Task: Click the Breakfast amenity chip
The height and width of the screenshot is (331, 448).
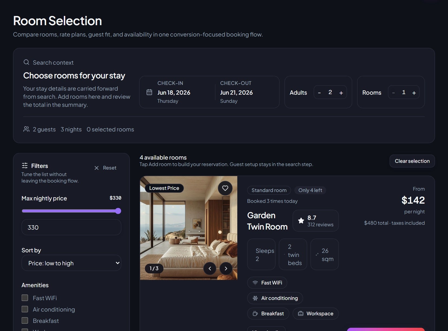Action: (268, 314)
